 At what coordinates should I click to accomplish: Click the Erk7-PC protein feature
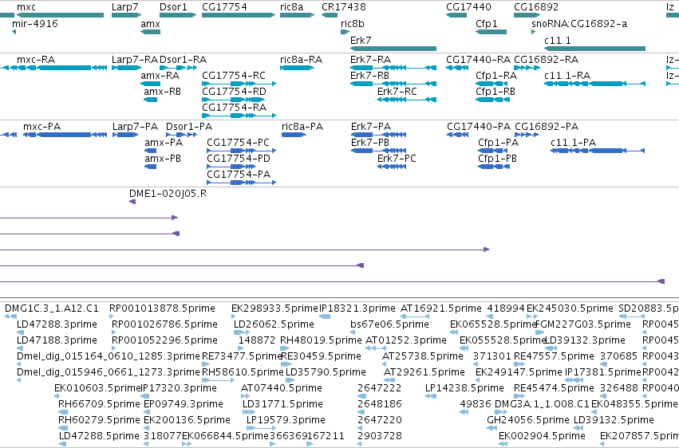coord(392,167)
